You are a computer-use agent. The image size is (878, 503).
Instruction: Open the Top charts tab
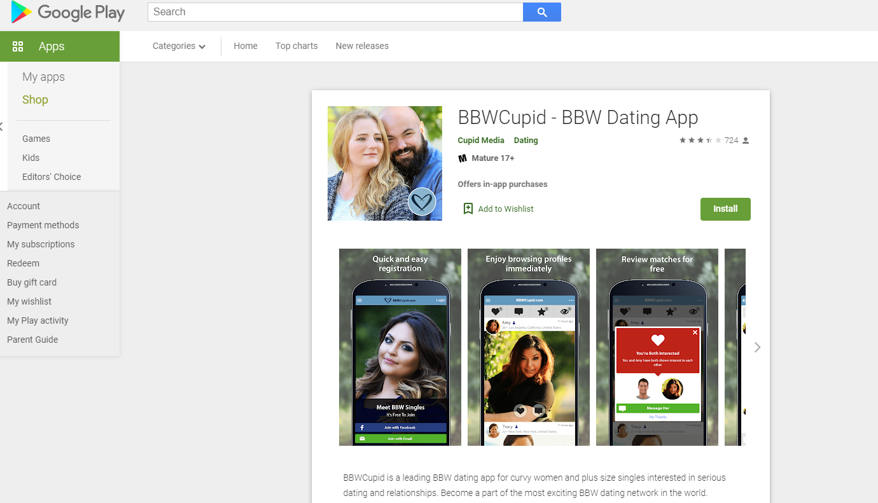[x=296, y=46]
